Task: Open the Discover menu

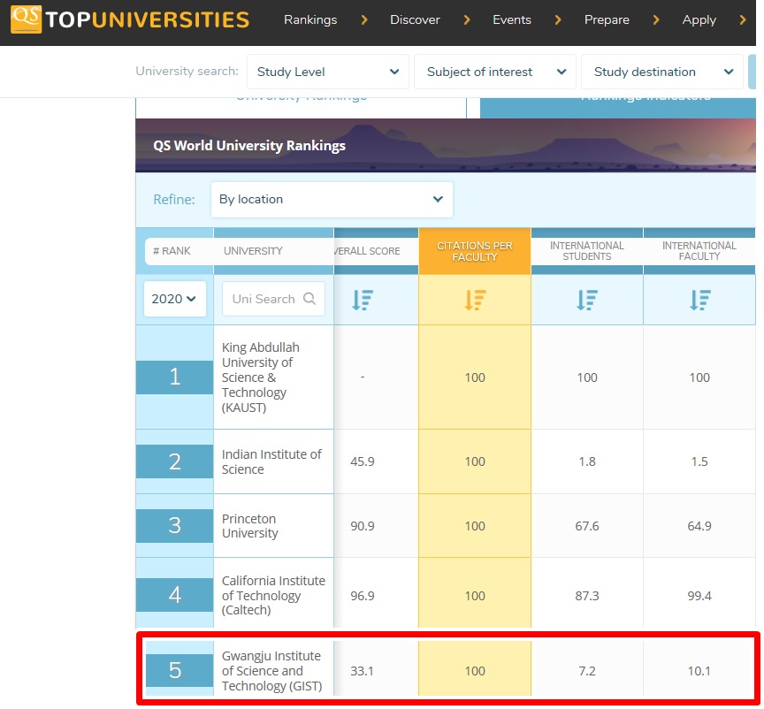Action: tap(415, 19)
